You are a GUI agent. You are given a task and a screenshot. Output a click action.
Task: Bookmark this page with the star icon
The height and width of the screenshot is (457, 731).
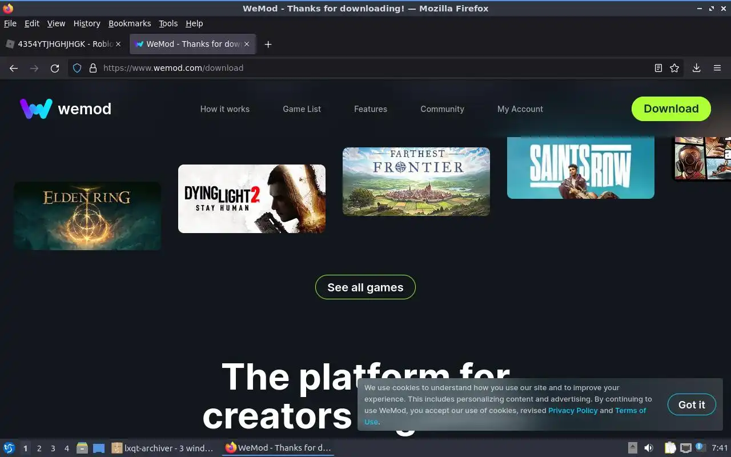(x=674, y=68)
